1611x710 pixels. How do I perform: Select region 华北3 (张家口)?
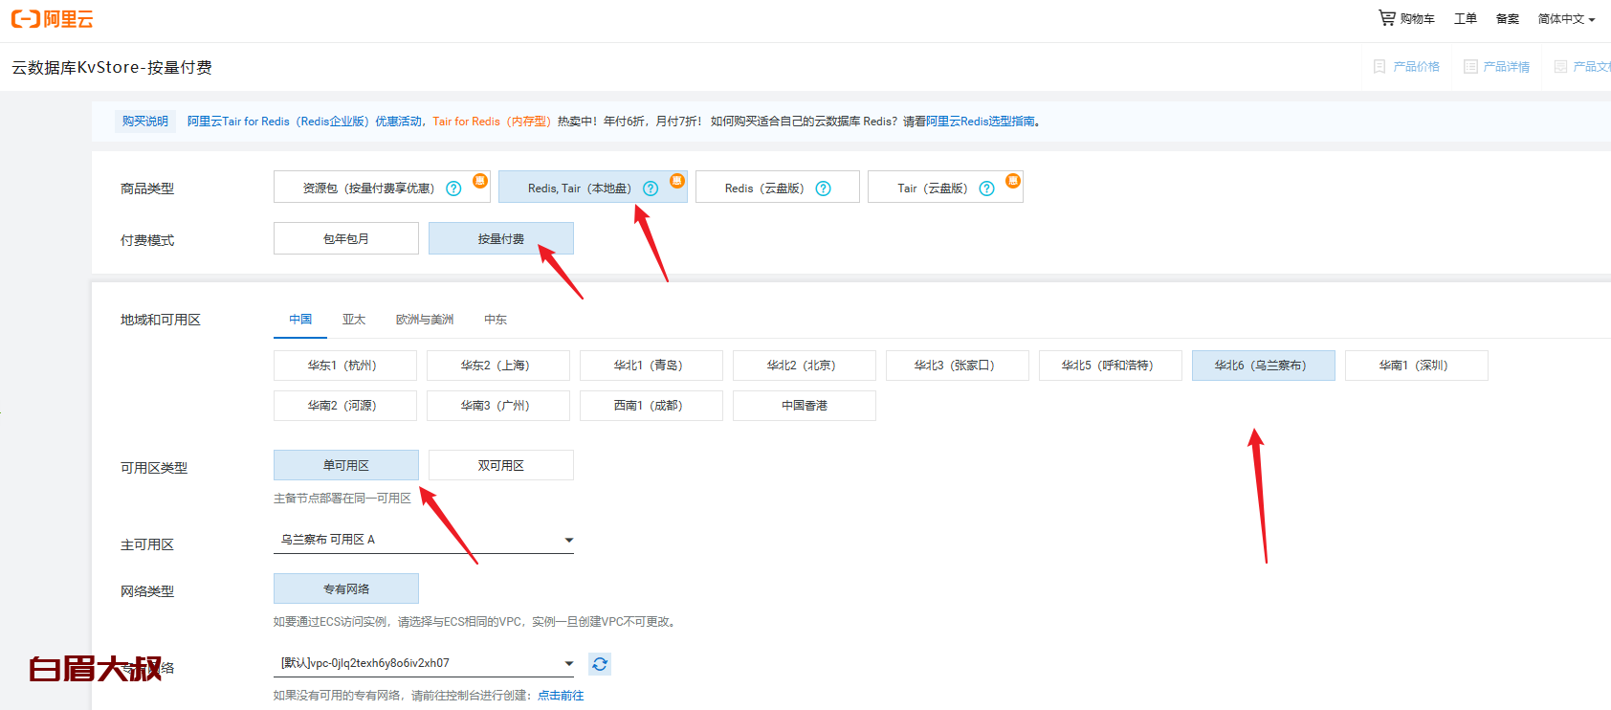pos(958,366)
